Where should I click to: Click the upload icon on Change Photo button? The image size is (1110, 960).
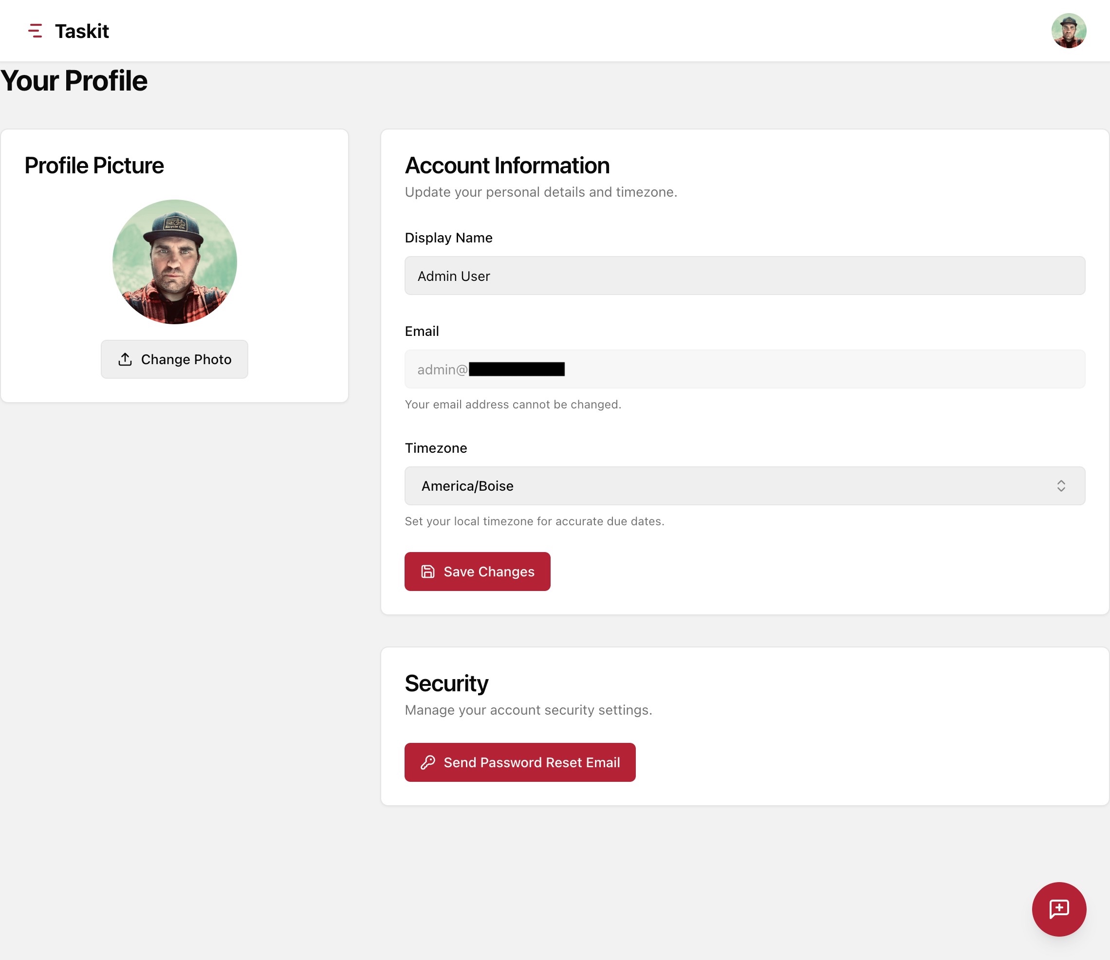(125, 359)
